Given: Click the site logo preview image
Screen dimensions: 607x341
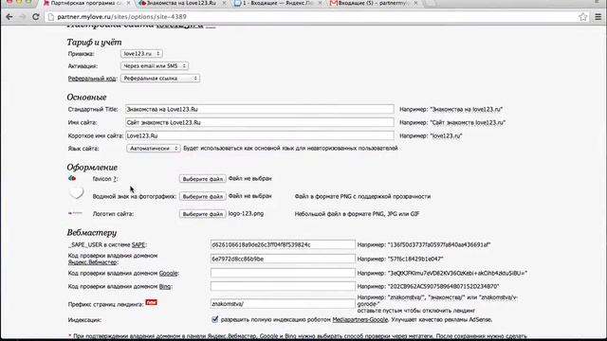Looking at the screenshot, I should [x=75, y=213].
